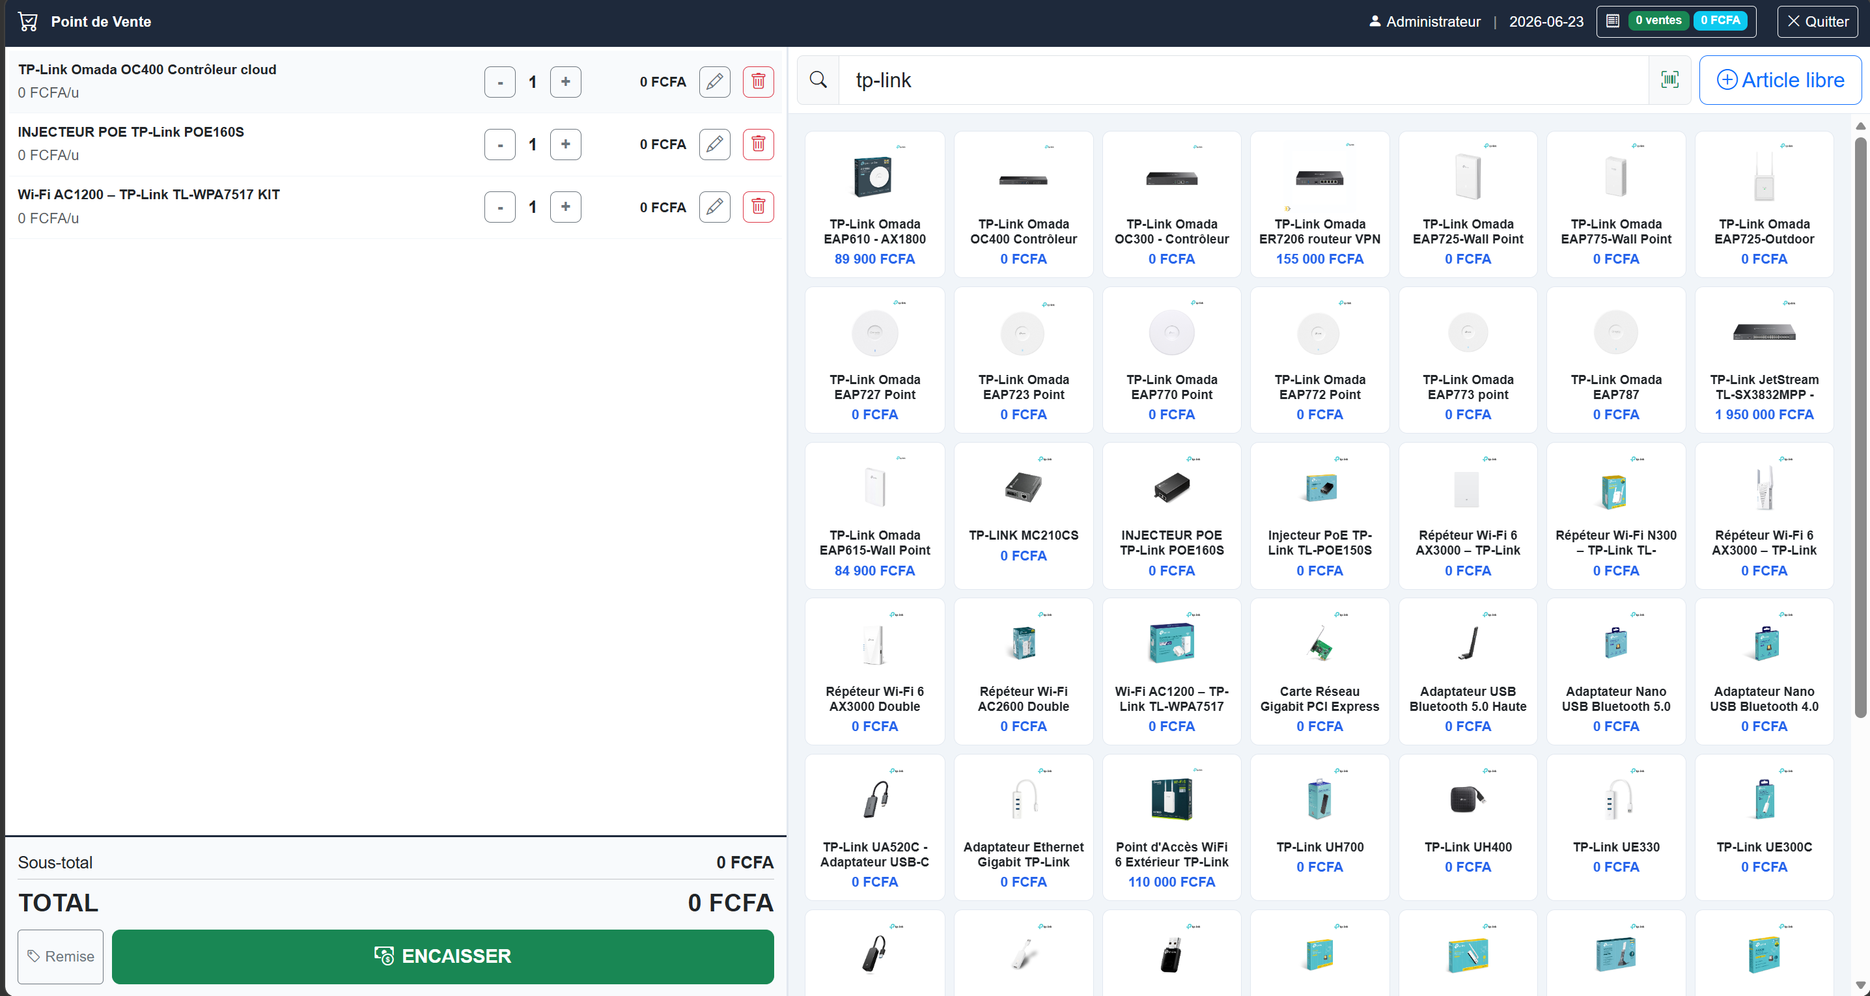Image resolution: width=1870 pixels, height=996 pixels.
Task: Apply a discount with Remise button
Action: (x=61, y=956)
